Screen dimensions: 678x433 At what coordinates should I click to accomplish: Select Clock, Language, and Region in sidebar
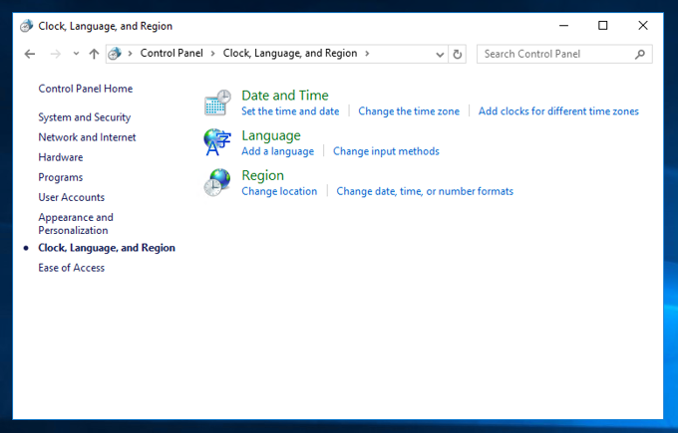(x=107, y=248)
